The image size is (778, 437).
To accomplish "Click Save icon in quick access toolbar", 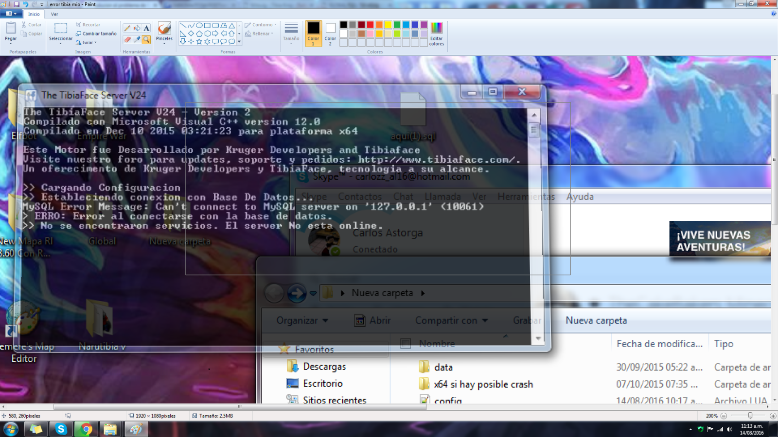I will point(16,4).
